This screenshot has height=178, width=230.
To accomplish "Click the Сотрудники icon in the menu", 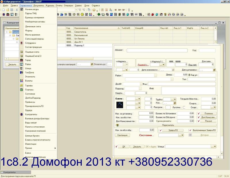I will pyautogui.click(x=22, y=43).
